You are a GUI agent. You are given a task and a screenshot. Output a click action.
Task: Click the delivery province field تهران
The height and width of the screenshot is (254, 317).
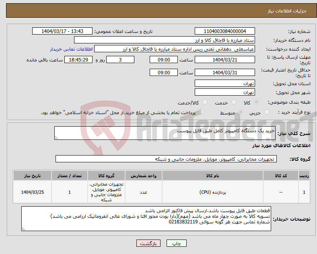pyautogui.click(x=224, y=83)
